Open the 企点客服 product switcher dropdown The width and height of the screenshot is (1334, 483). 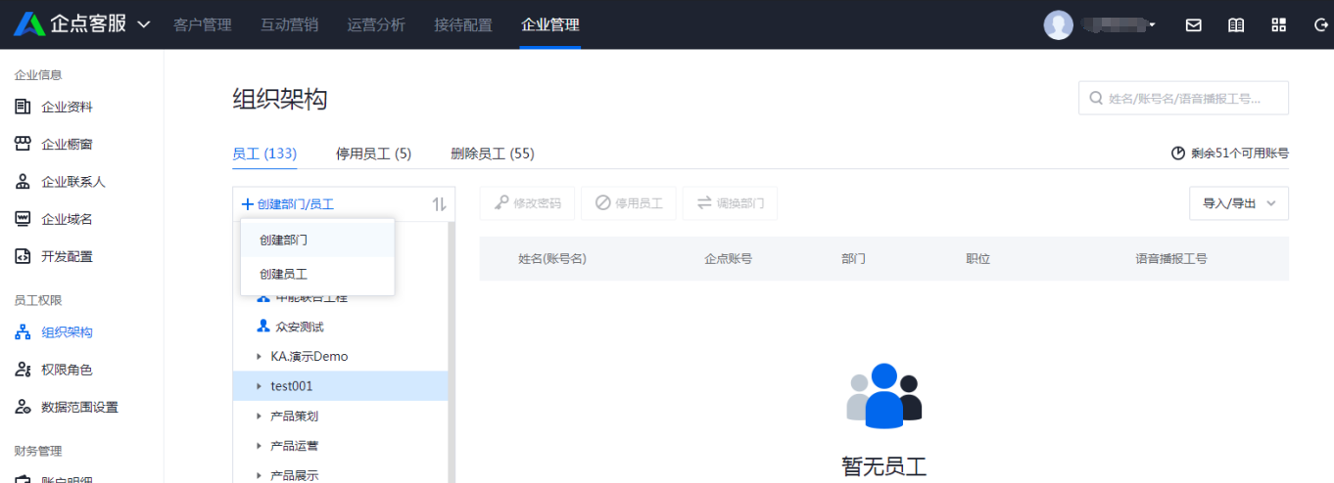144,24
